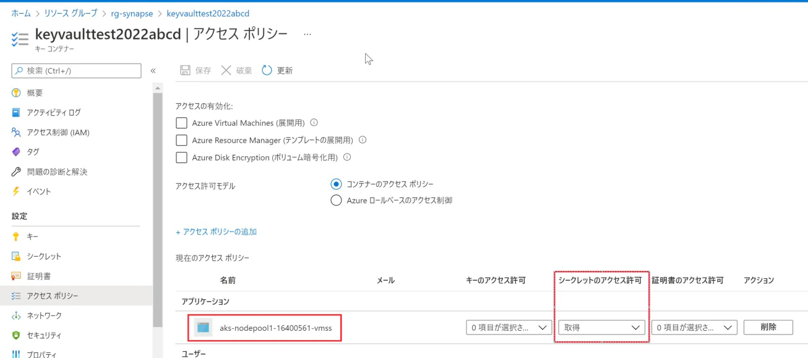Screen dimensions: 808x358
Task: Click the プロパティ bars icon
Action: pos(17,355)
